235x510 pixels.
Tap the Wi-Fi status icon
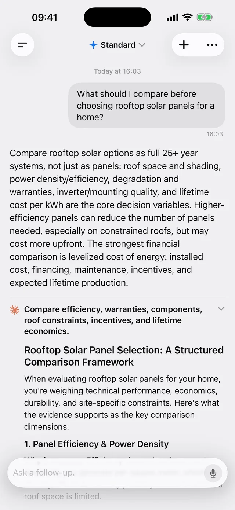click(x=188, y=17)
